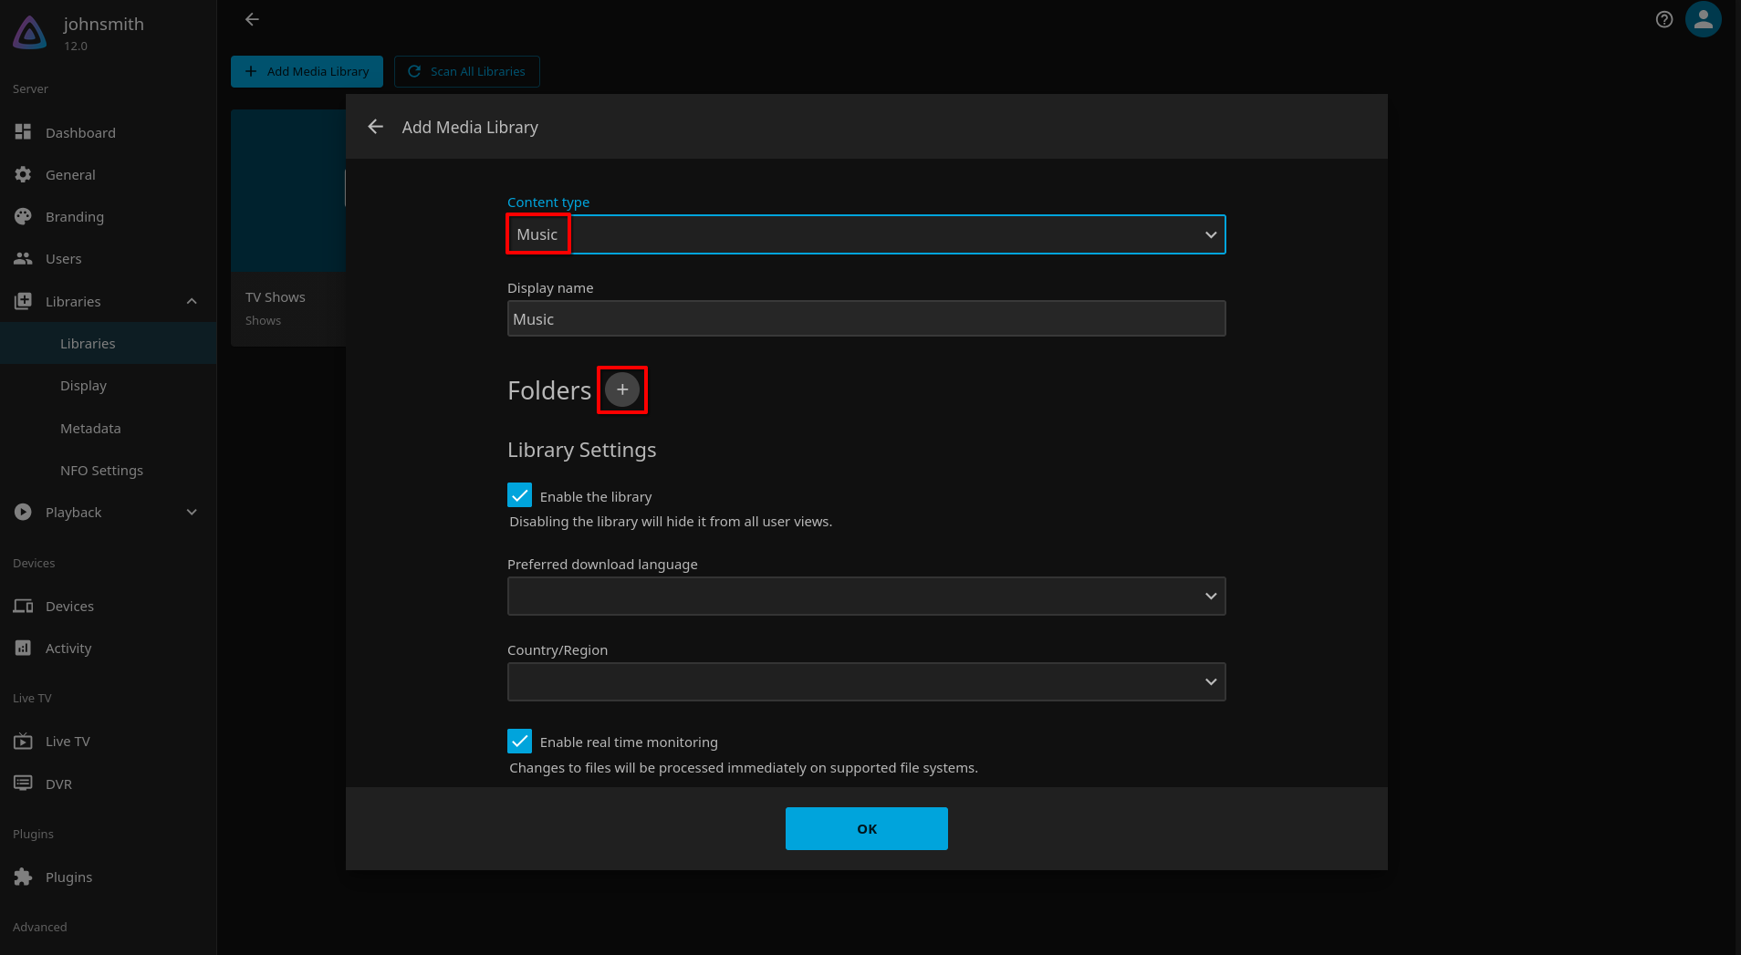The width and height of the screenshot is (1741, 955).
Task: Click the top page back arrow
Action: tap(253, 19)
